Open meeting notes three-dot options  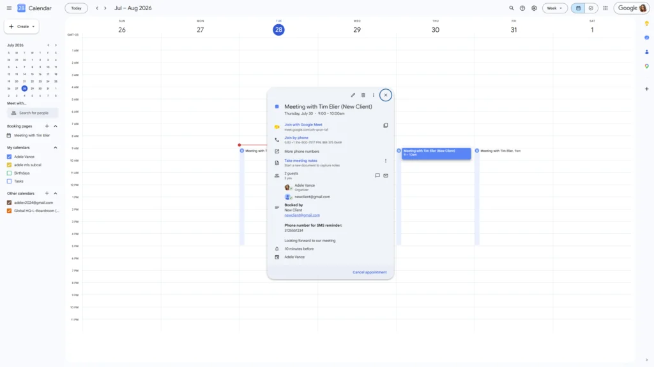coord(385,161)
